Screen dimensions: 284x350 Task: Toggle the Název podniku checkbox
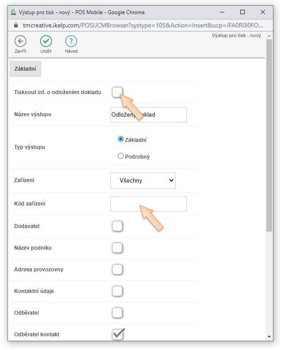tap(117, 248)
